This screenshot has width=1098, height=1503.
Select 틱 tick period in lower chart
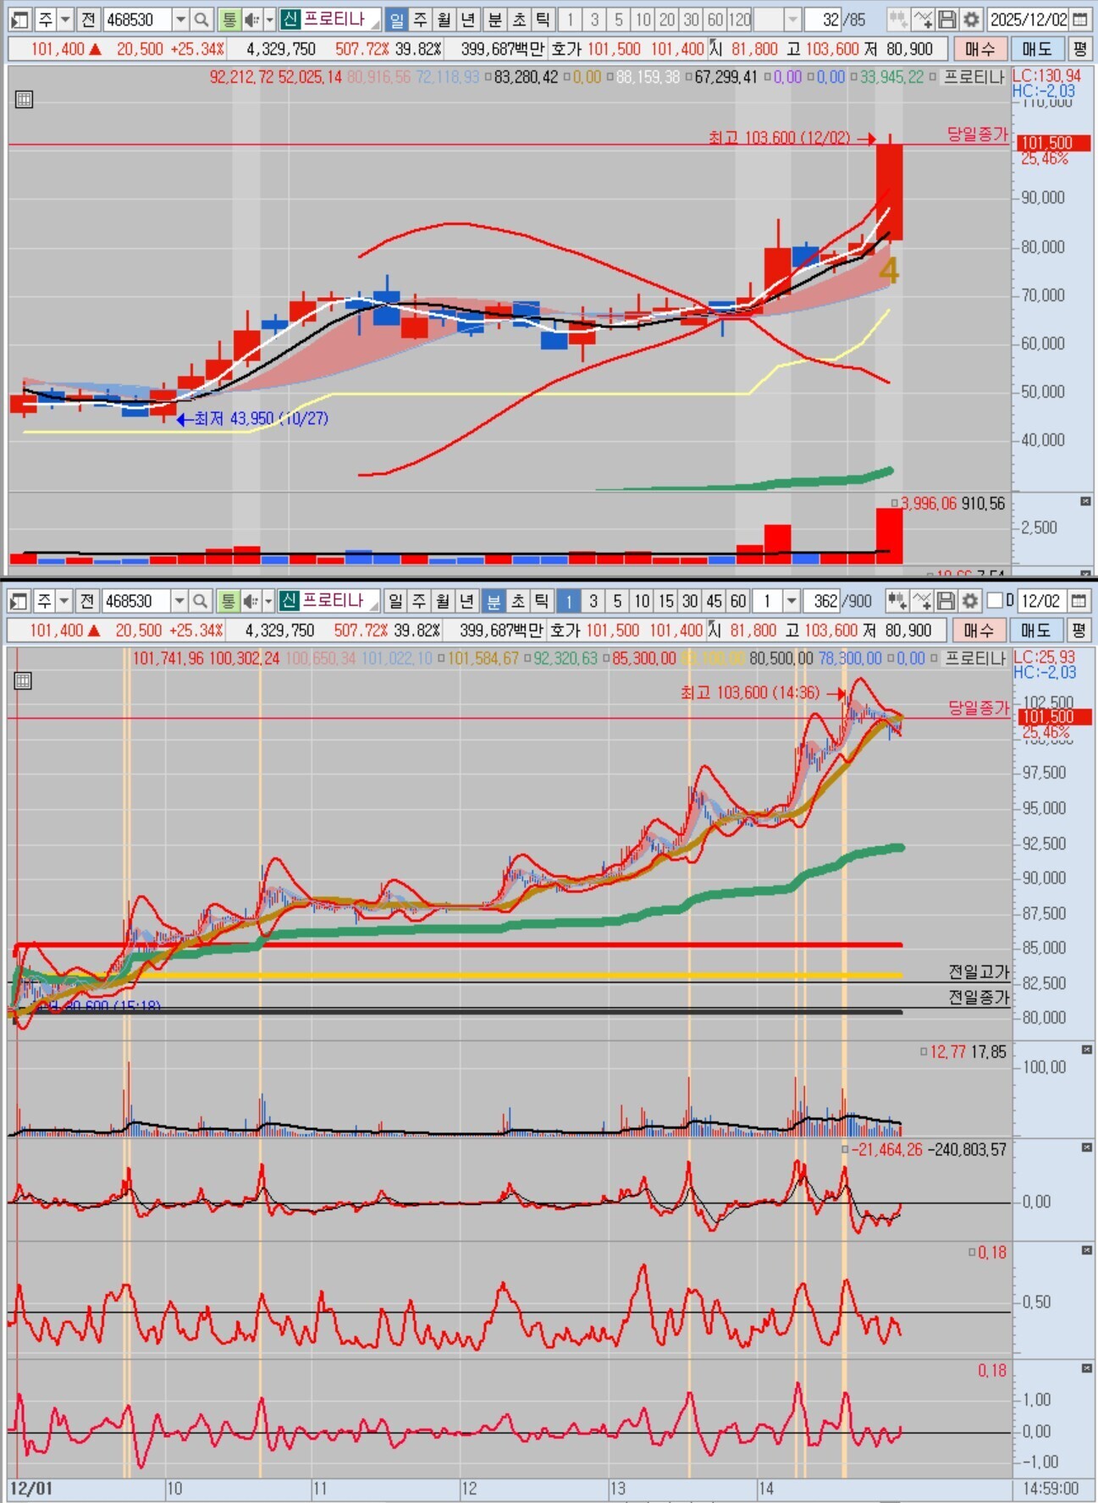click(542, 601)
